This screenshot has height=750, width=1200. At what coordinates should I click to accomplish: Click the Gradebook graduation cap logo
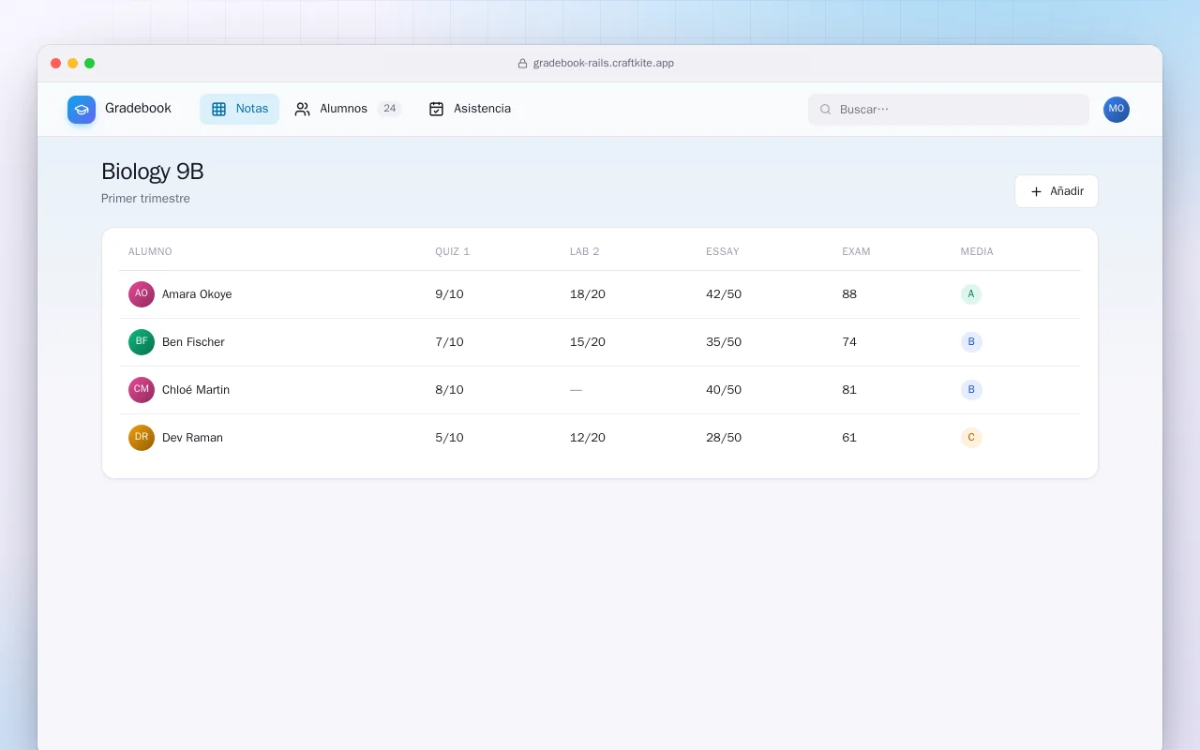coord(82,110)
